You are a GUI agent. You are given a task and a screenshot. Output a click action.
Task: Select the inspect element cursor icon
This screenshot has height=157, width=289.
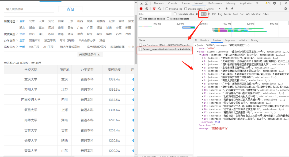coord(141,3)
